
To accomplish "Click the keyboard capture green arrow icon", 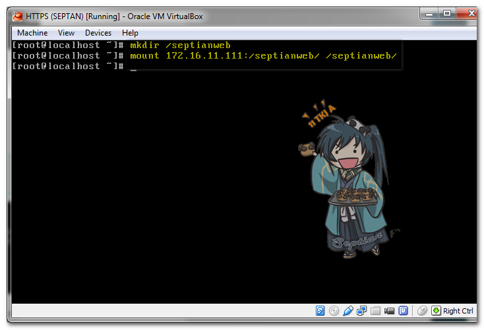I will 436,311.
